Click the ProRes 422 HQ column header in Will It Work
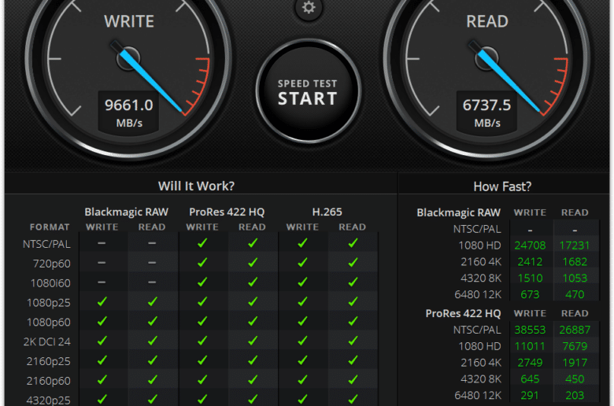614x406 pixels. 227,212
